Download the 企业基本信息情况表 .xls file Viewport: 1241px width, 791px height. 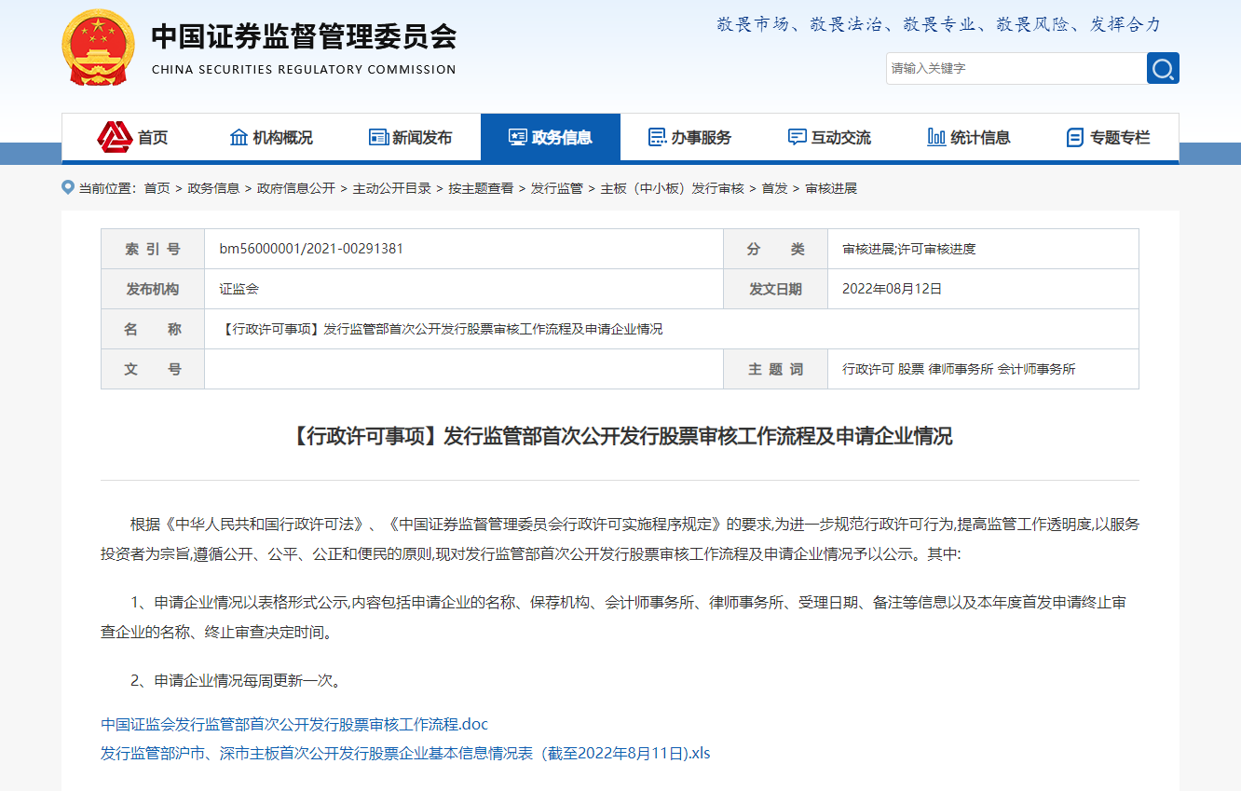click(405, 753)
